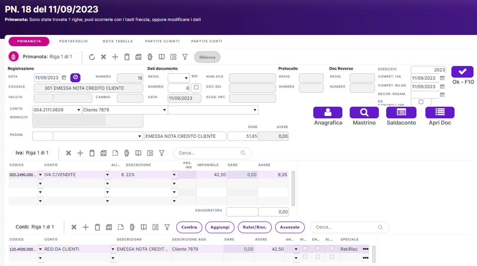
Task: Click the watch icon in the Primanota toolbar
Action: point(150,57)
